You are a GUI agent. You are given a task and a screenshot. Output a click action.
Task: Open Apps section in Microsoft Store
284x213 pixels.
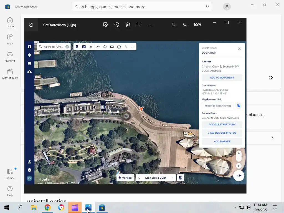pyautogui.click(x=10, y=39)
